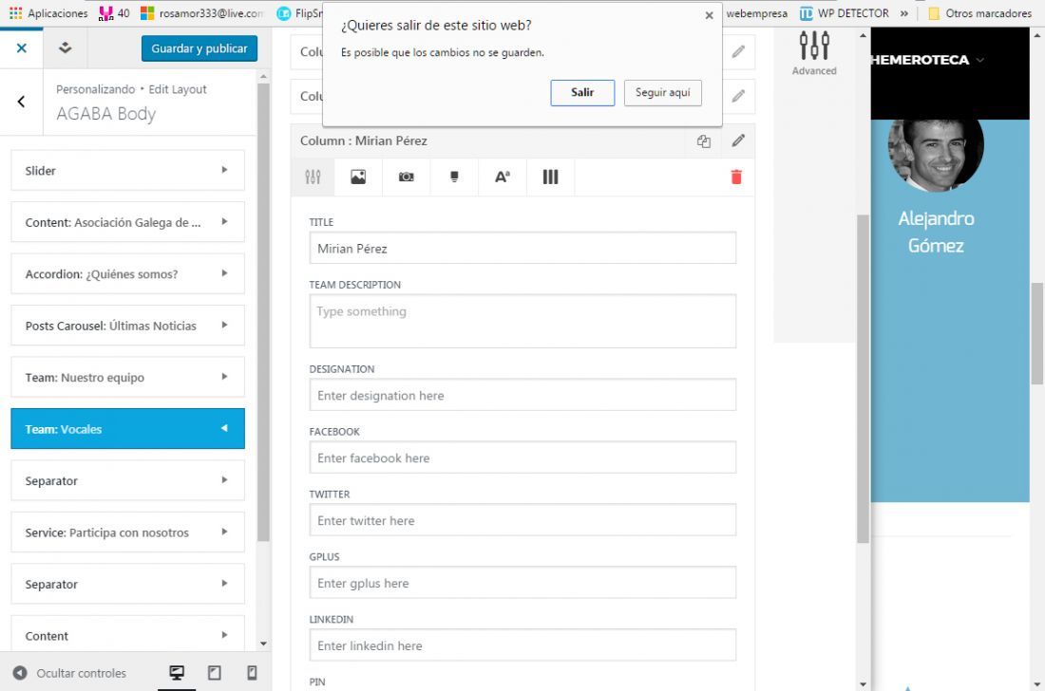Collapse the Team: Vocales section
This screenshot has height=691, width=1045.
128,429
